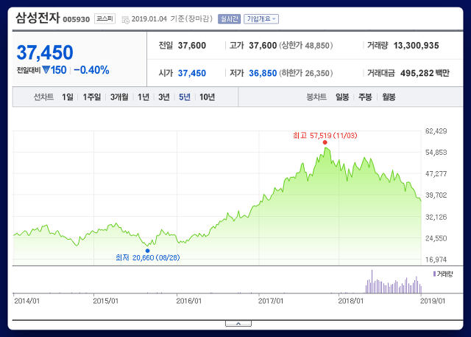
Task: Expand the 기업개요 dropdown
Action: tap(261, 19)
